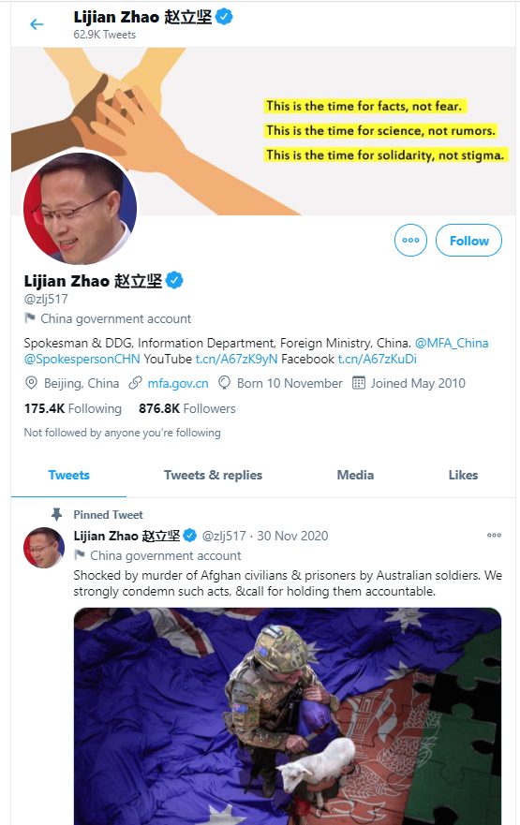Open the Media tab

pyautogui.click(x=355, y=475)
